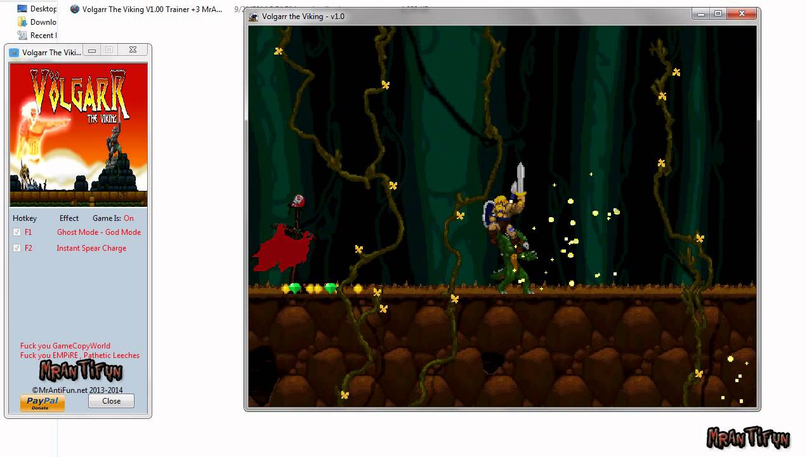807x457 pixels.
Task: Click the Desktop folder icon
Action: [22, 9]
